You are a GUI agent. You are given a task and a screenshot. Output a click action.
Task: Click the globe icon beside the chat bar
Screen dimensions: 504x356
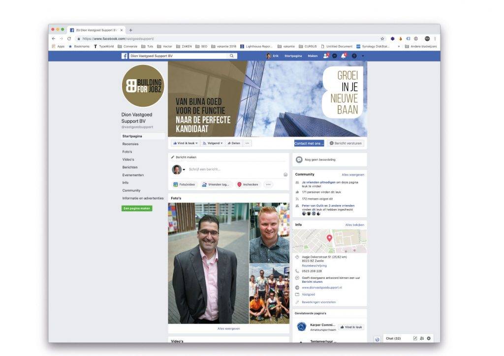378,339
